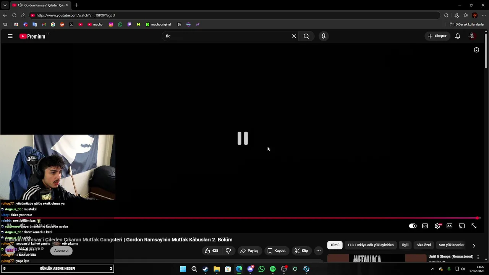
Task: Open the mucho YouTube bookmark
Action: (95, 24)
